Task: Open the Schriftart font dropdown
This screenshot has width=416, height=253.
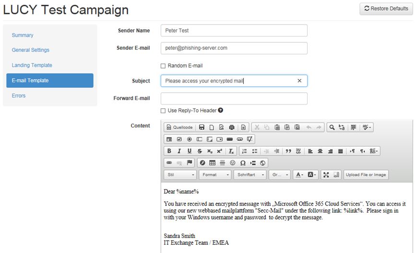Action: (x=250, y=175)
